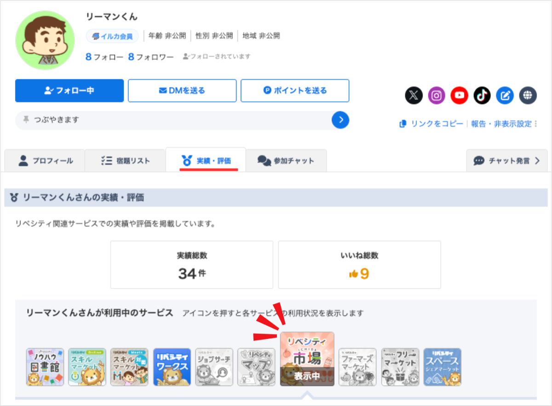The width and height of the screenshot is (552, 406).
Task: Click the 実績総数 34件 card
Action: pos(192,265)
